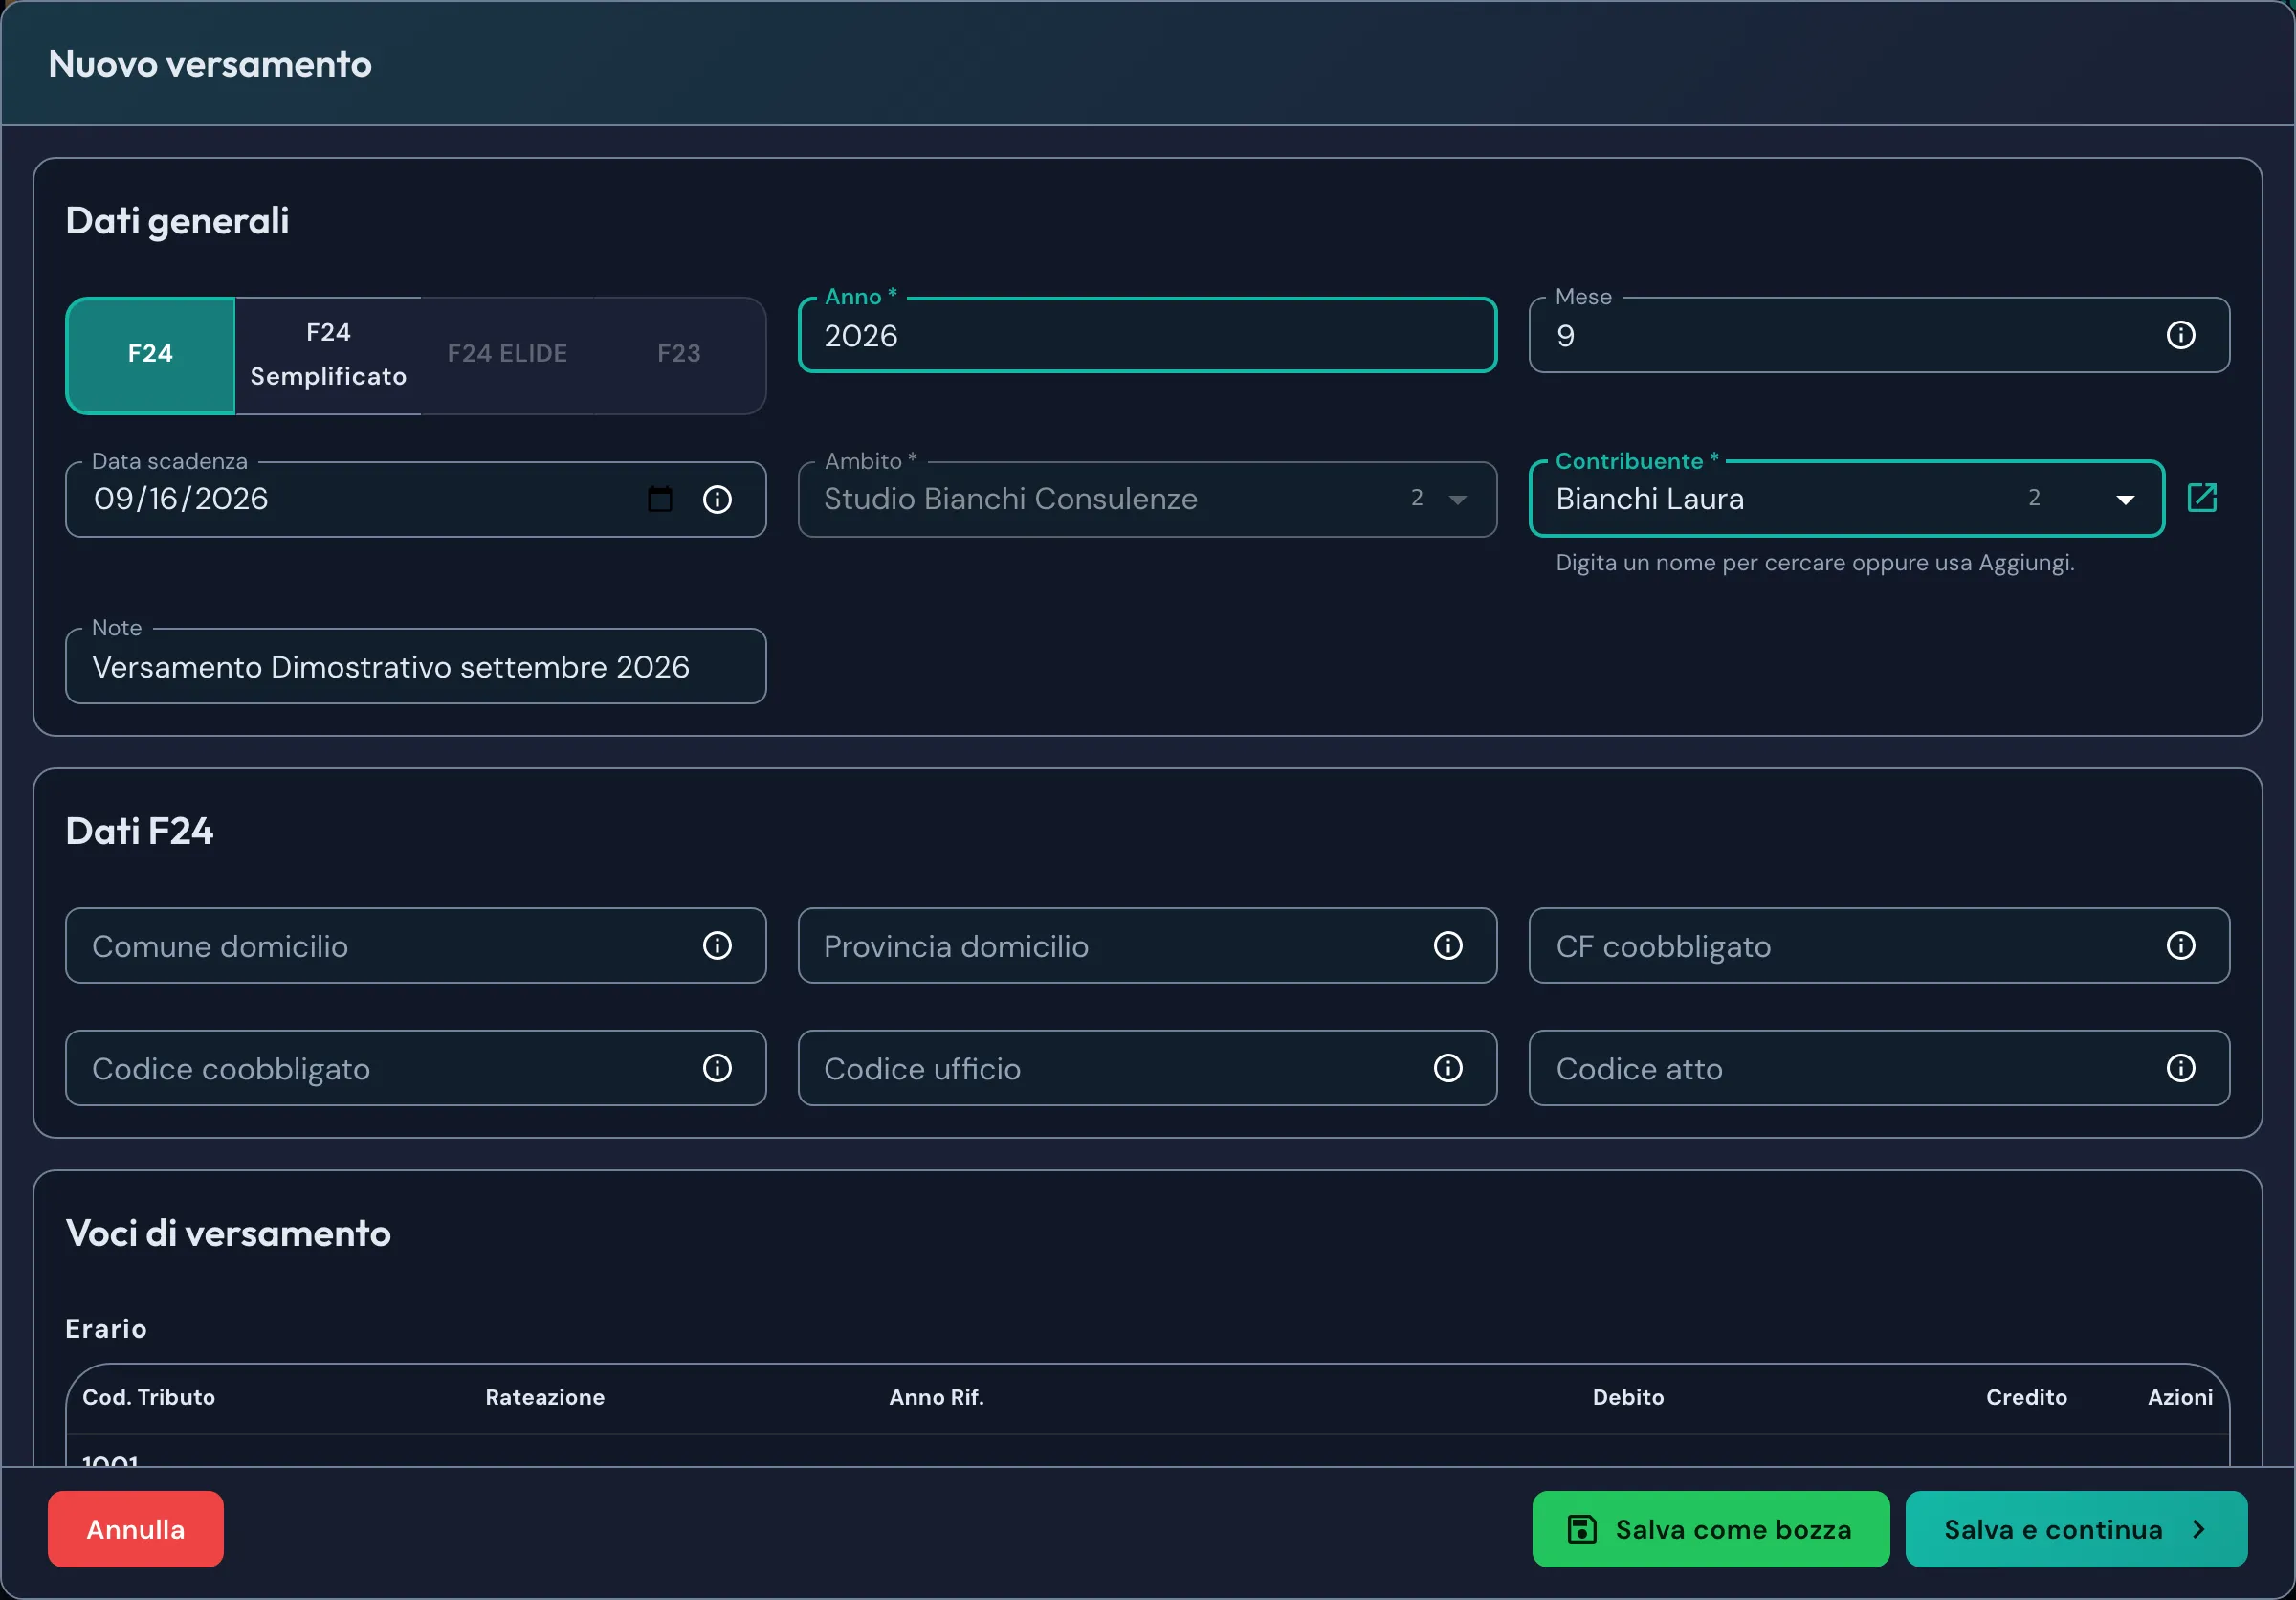The height and width of the screenshot is (1600, 2296).
Task: Click info icon in Comune domicilio
Action: (x=717, y=945)
